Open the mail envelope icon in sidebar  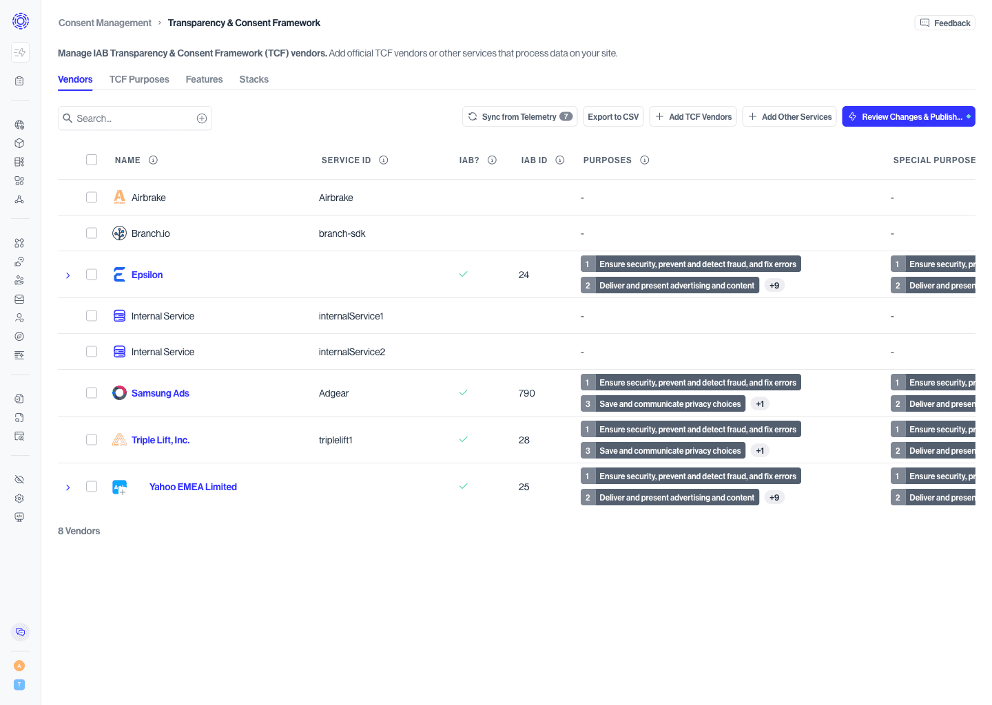[19, 299]
